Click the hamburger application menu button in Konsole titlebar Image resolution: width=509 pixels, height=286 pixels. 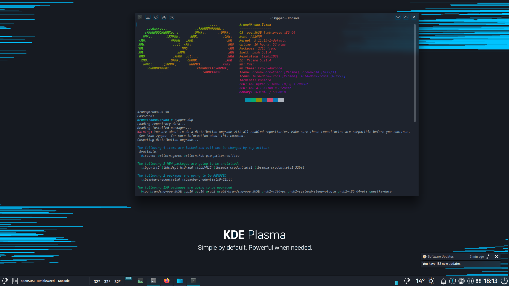148,17
